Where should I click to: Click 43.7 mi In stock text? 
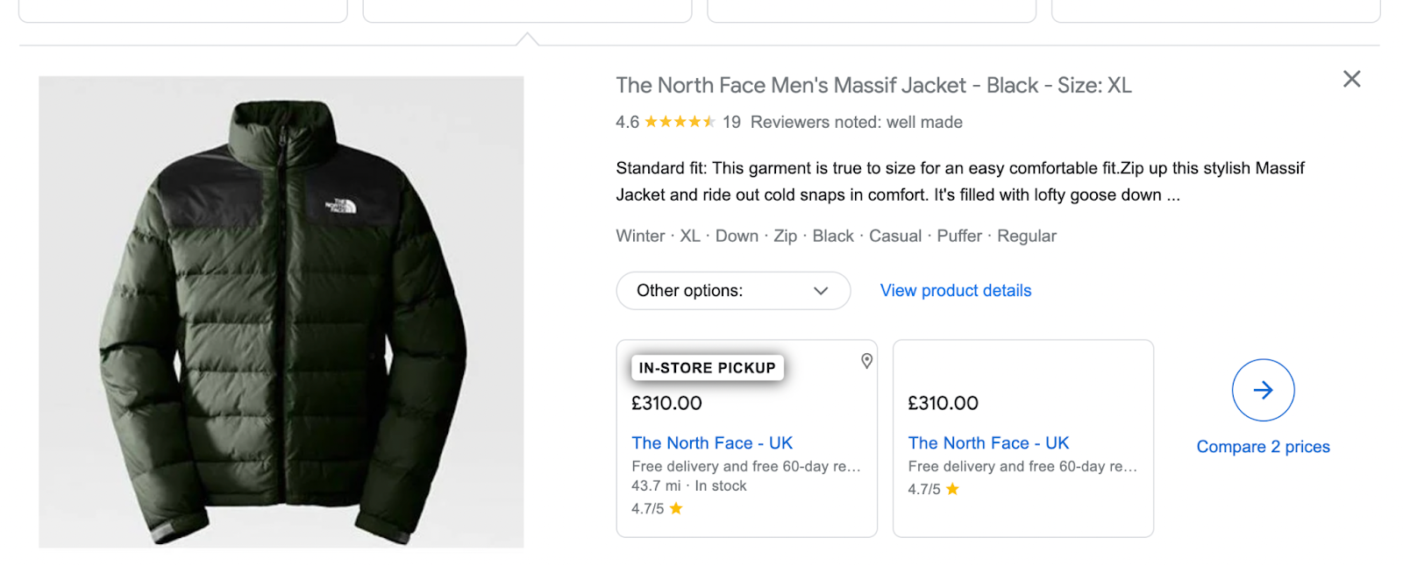(x=688, y=485)
